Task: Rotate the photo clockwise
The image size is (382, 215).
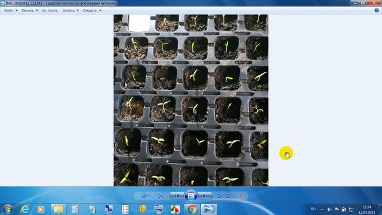Action: 228,196
